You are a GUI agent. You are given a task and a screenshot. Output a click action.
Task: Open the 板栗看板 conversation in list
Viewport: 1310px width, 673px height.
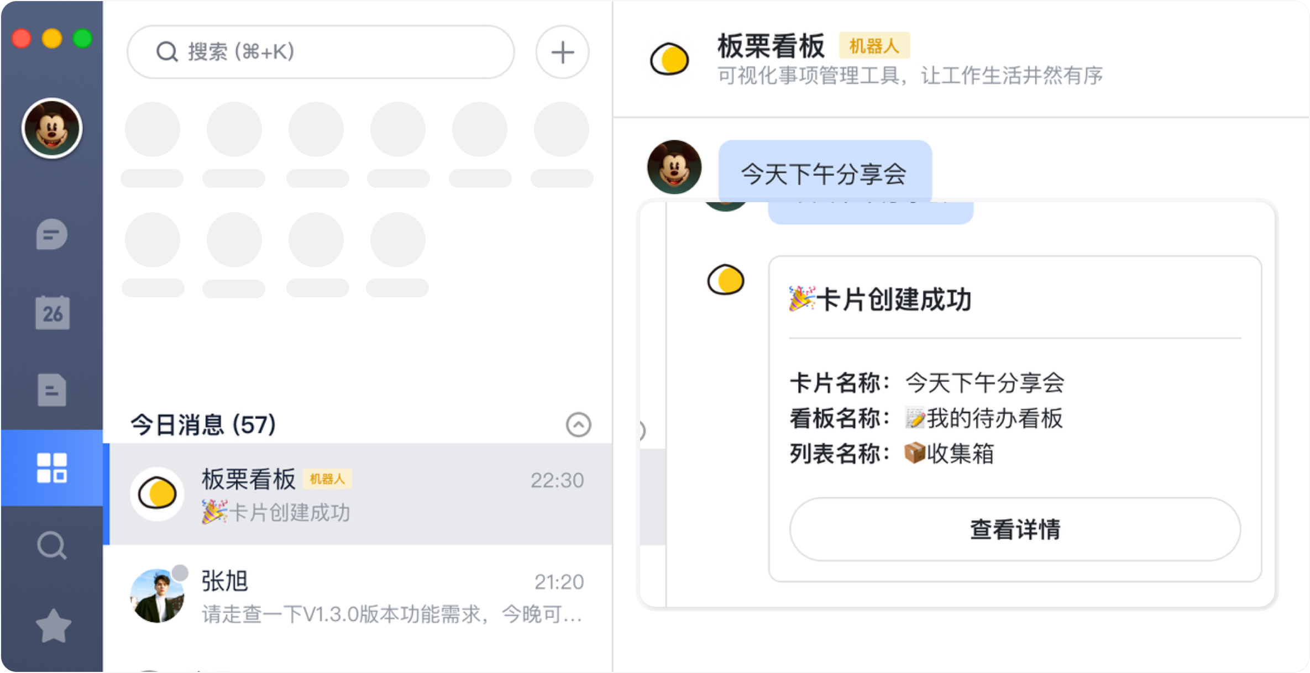[x=360, y=494]
